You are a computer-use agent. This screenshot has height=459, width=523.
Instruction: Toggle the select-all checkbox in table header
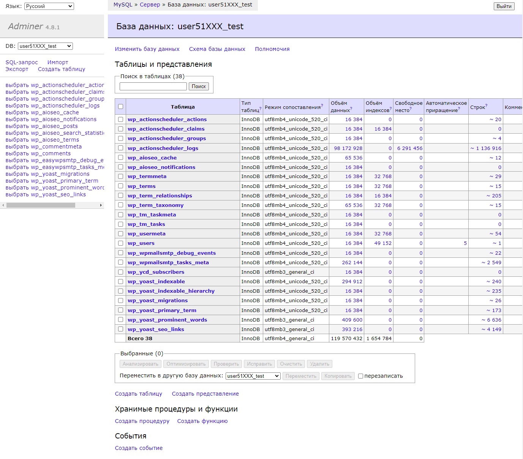[121, 107]
